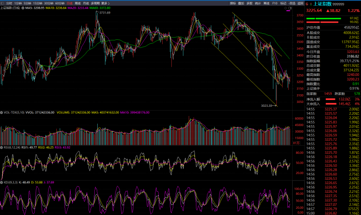
Task: Select the 5分钟 timeframe
Action: pos(27,3)
